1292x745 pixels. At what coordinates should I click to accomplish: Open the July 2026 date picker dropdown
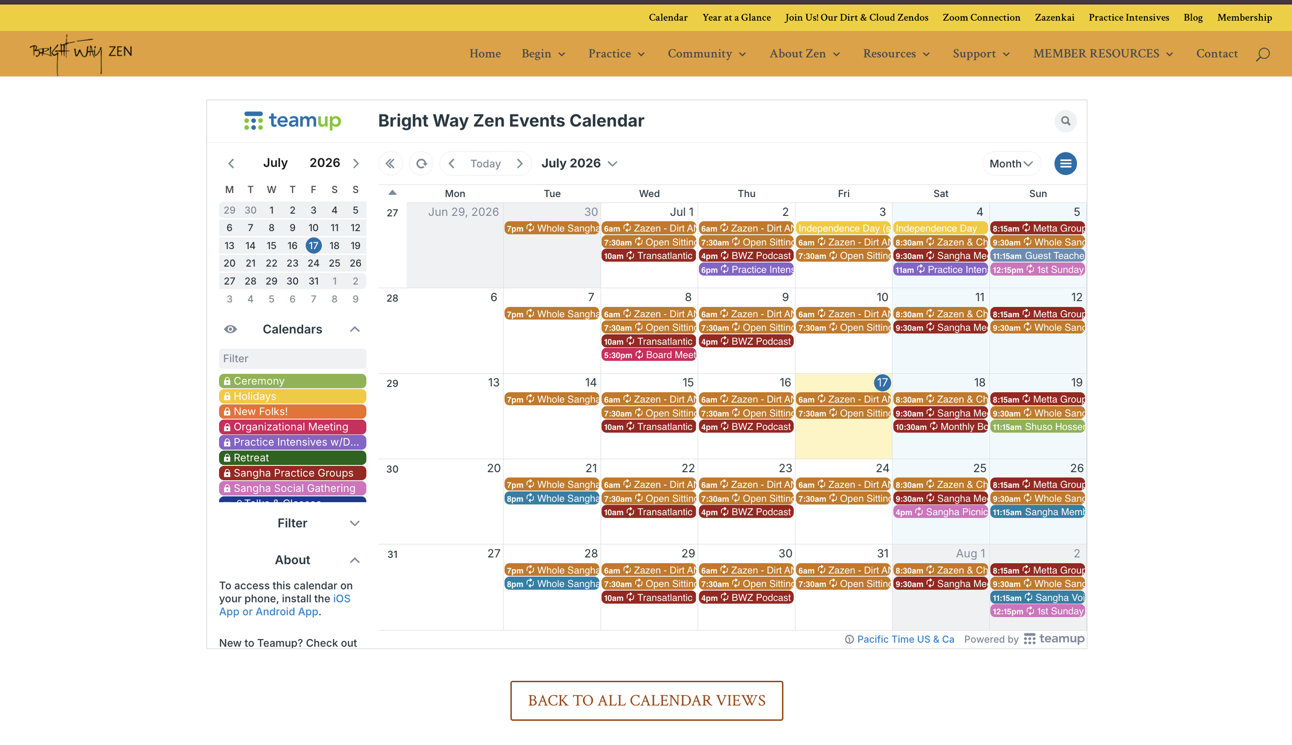click(579, 163)
